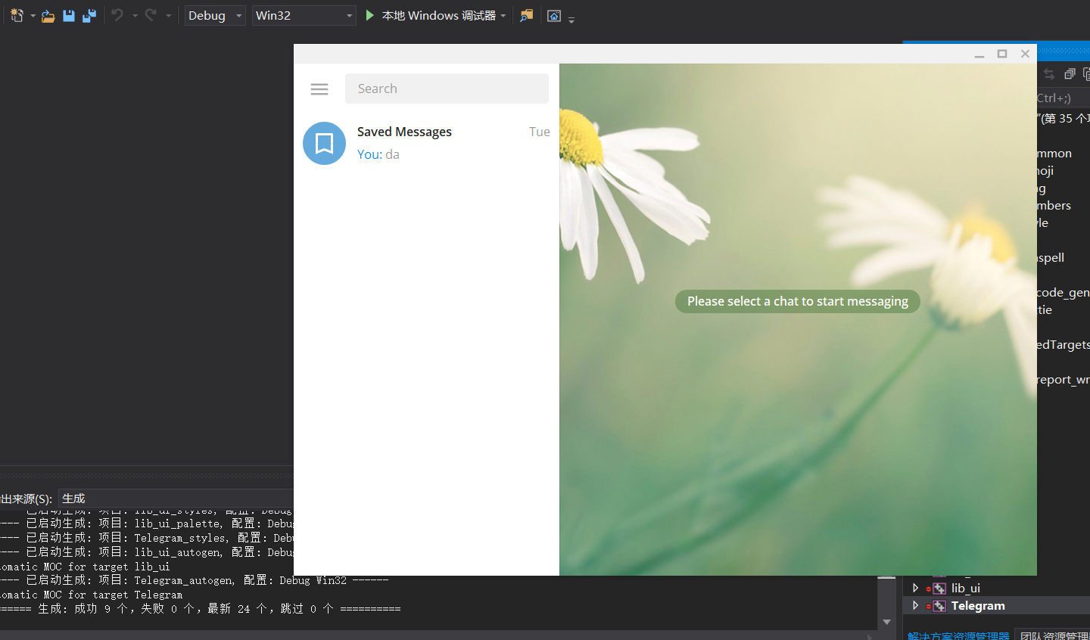
Task: Open a file using the folder toolbar icon
Action: (x=48, y=15)
